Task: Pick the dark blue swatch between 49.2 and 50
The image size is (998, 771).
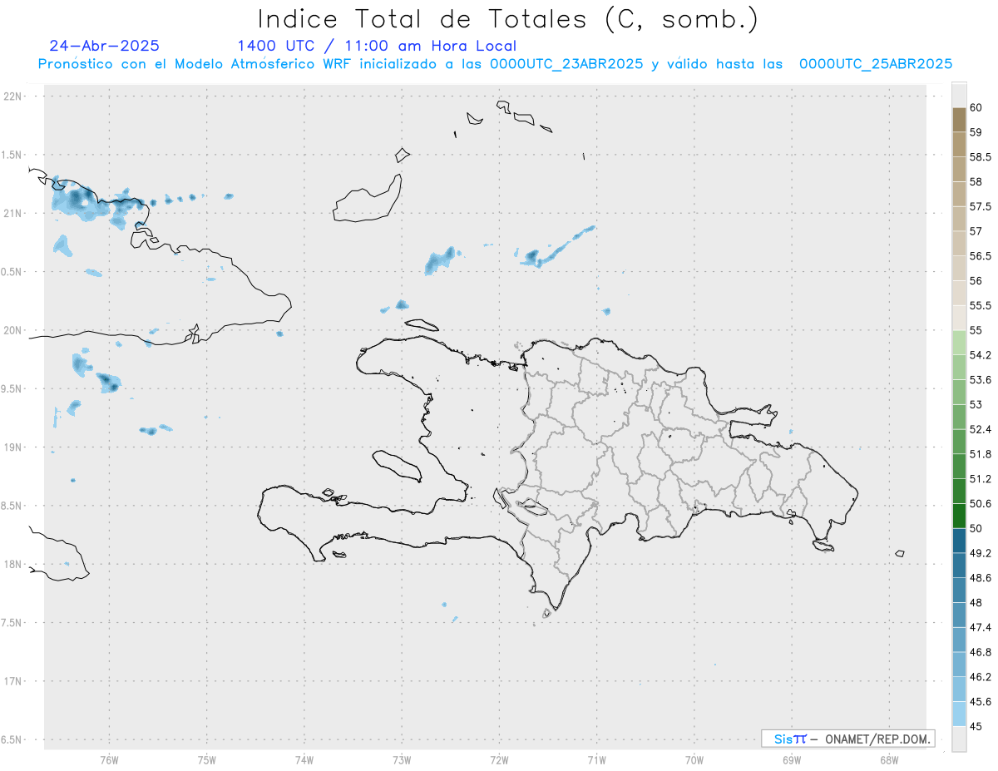Action: click(959, 541)
